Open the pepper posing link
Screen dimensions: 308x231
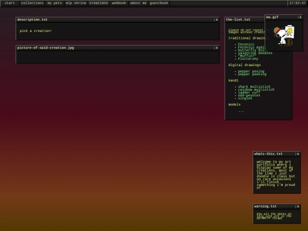[251, 71]
